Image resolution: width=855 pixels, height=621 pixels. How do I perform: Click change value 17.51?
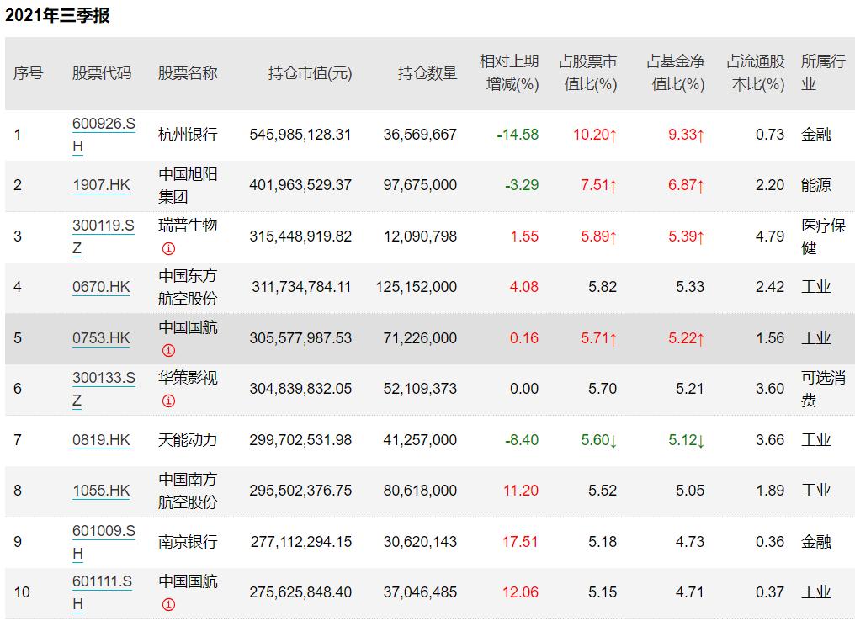tap(520, 542)
